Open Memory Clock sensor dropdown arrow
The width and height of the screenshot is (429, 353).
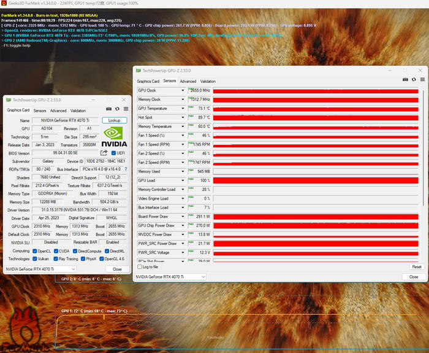(x=183, y=99)
